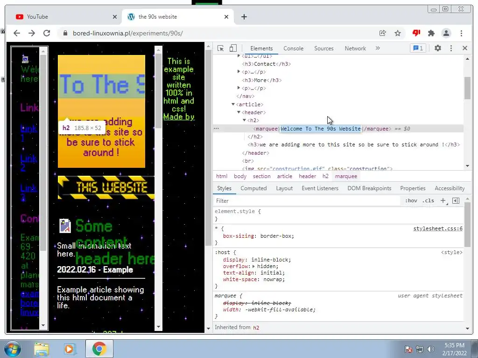Open the Console tab
The height and width of the screenshot is (358, 478).
click(x=293, y=48)
